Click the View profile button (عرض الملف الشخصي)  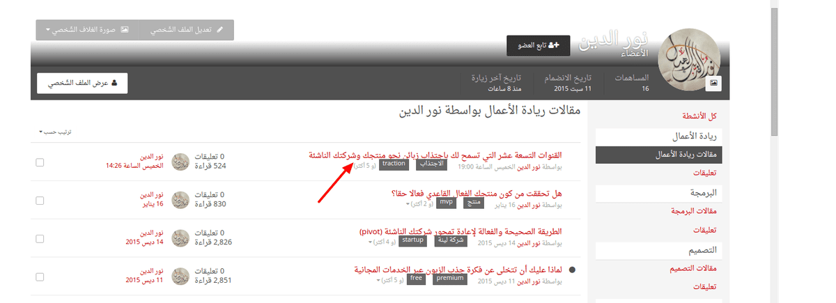click(82, 83)
